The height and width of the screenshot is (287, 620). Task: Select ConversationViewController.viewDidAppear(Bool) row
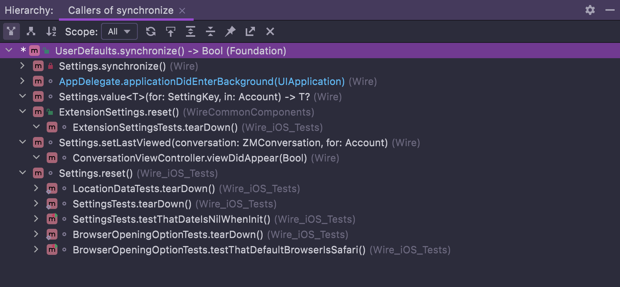coord(310,158)
